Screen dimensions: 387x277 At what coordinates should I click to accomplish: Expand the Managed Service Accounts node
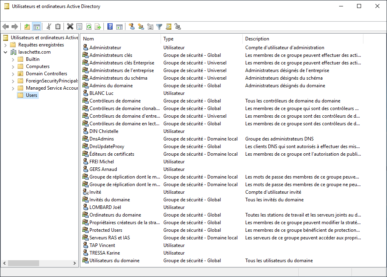13,88
